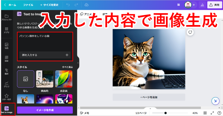223x116 pixels.
Task: Open the 翻訳 translate sidebar tab
Action: click(x=6, y=72)
